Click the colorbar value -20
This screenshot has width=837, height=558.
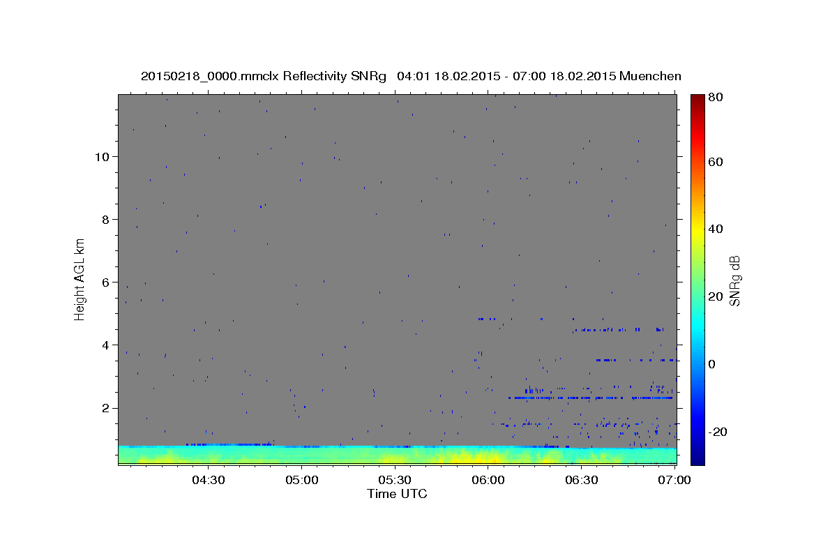(718, 432)
